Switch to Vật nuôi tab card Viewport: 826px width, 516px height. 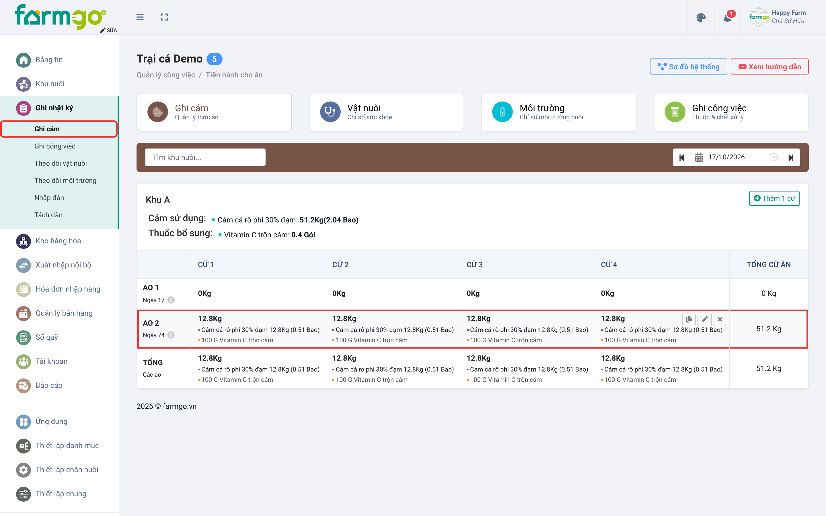coord(386,112)
